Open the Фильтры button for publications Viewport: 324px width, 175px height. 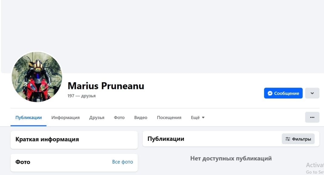pyautogui.click(x=298, y=139)
